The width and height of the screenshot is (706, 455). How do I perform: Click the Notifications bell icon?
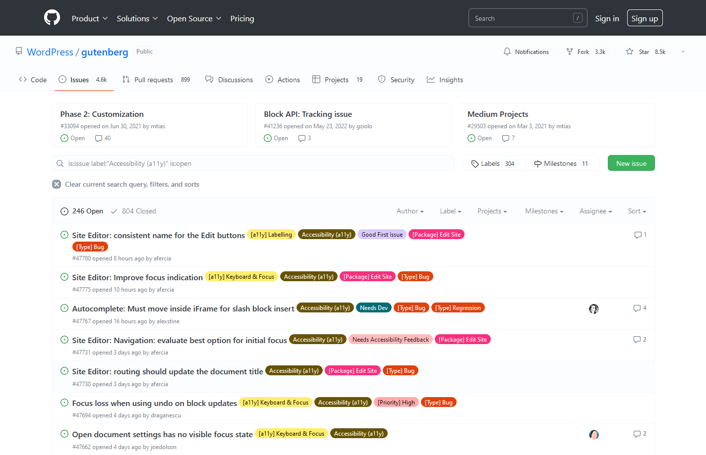pyautogui.click(x=507, y=51)
